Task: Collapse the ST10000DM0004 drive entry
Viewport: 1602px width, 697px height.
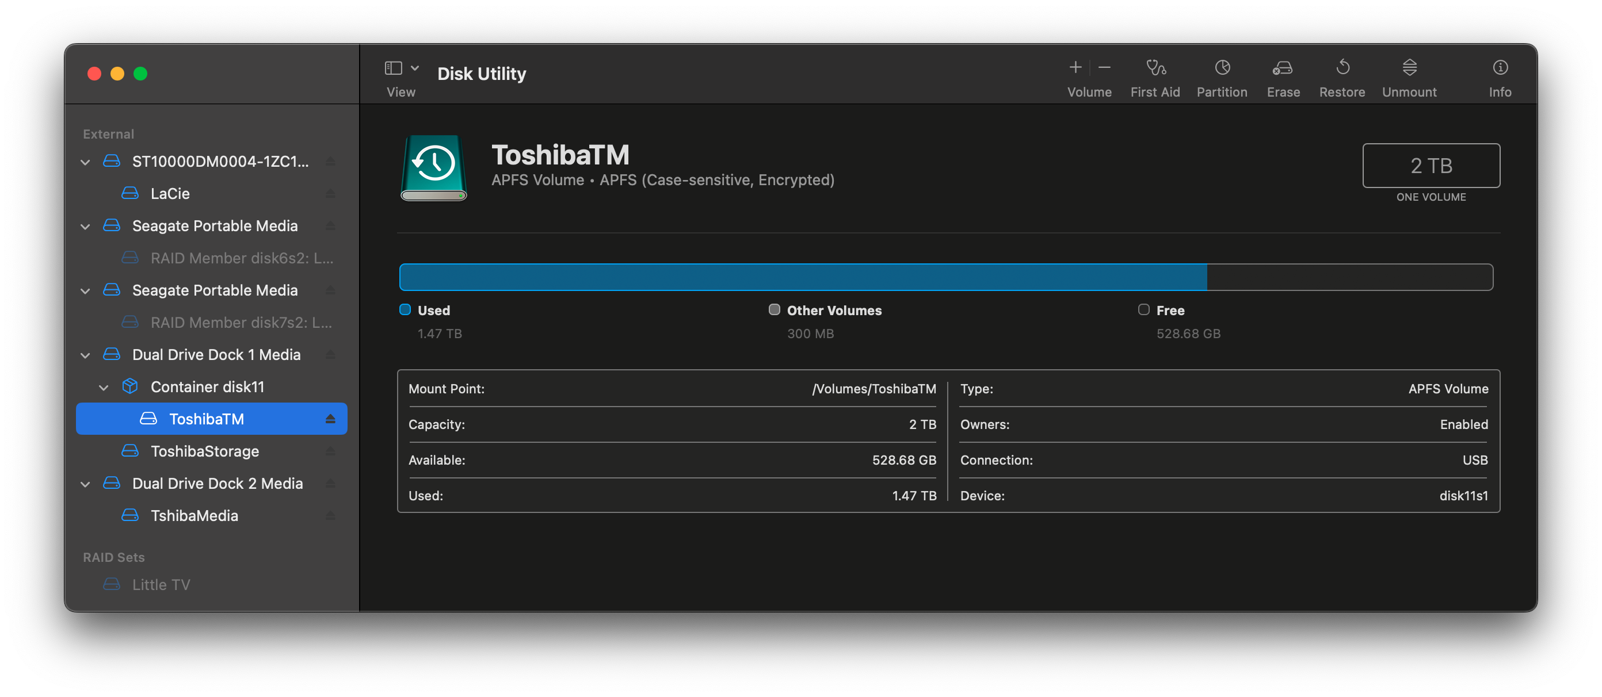Action: pos(85,162)
